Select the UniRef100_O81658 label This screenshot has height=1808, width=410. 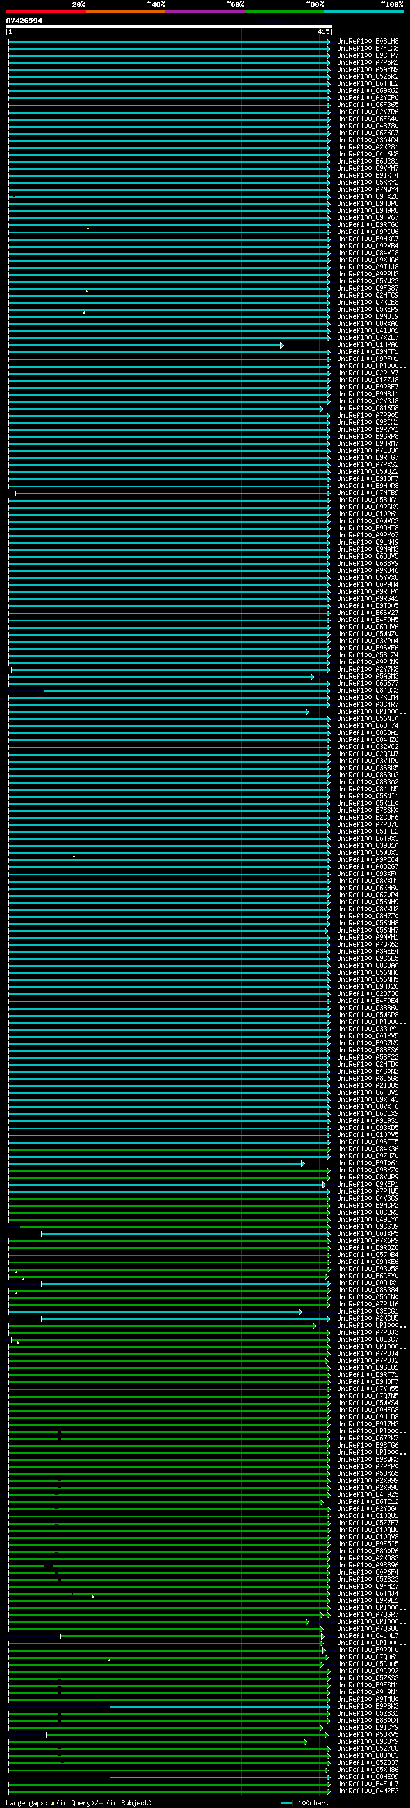(367, 409)
